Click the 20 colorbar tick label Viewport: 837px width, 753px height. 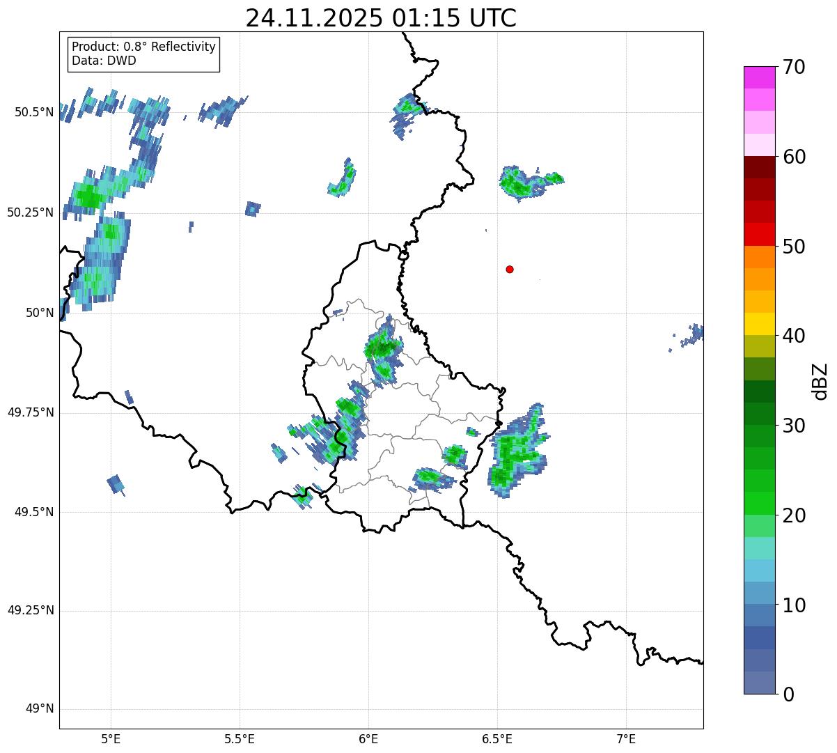tap(794, 515)
